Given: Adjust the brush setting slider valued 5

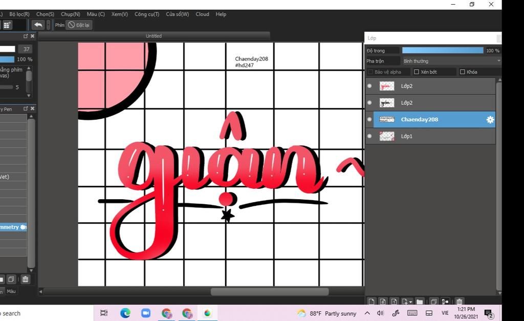Looking at the screenshot, I should 7,87.
